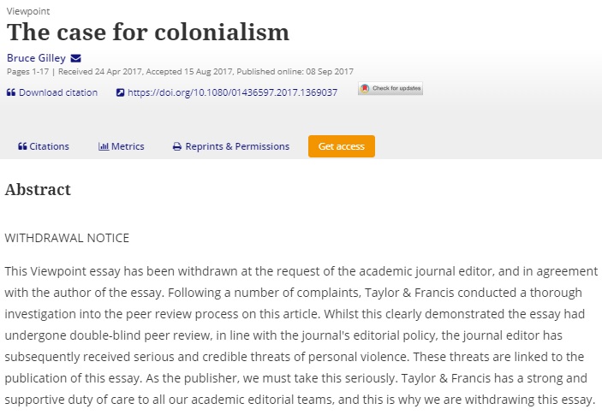Open Reprints & Permissions
This screenshot has height=415, width=602.
231,146
